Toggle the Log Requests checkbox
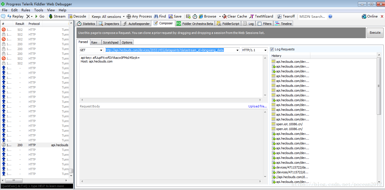 pyautogui.click(x=272, y=49)
